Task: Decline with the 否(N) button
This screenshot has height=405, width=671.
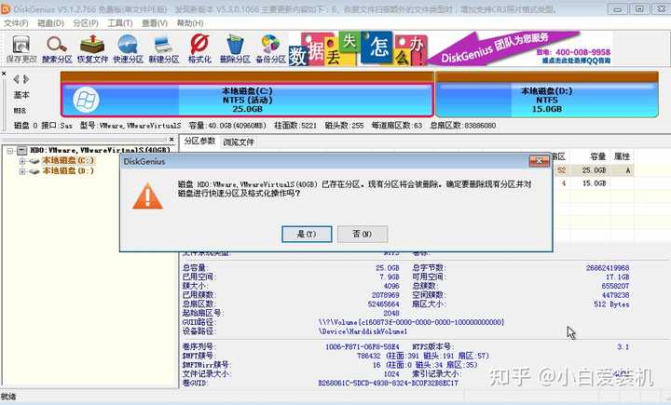Action: 363,234
